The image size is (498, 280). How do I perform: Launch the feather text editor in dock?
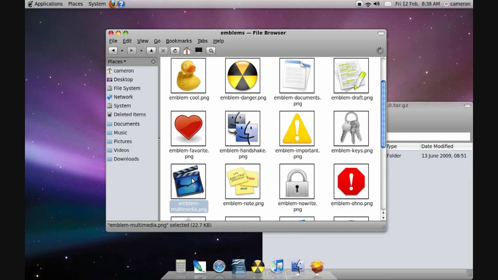pyautogui.click(x=200, y=266)
